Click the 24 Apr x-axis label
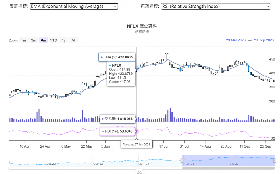Screen dimensions: 280x174 (45, 146)
